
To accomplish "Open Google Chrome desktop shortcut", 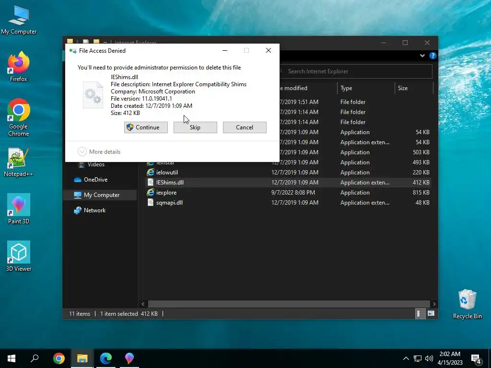I will [x=19, y=117].
